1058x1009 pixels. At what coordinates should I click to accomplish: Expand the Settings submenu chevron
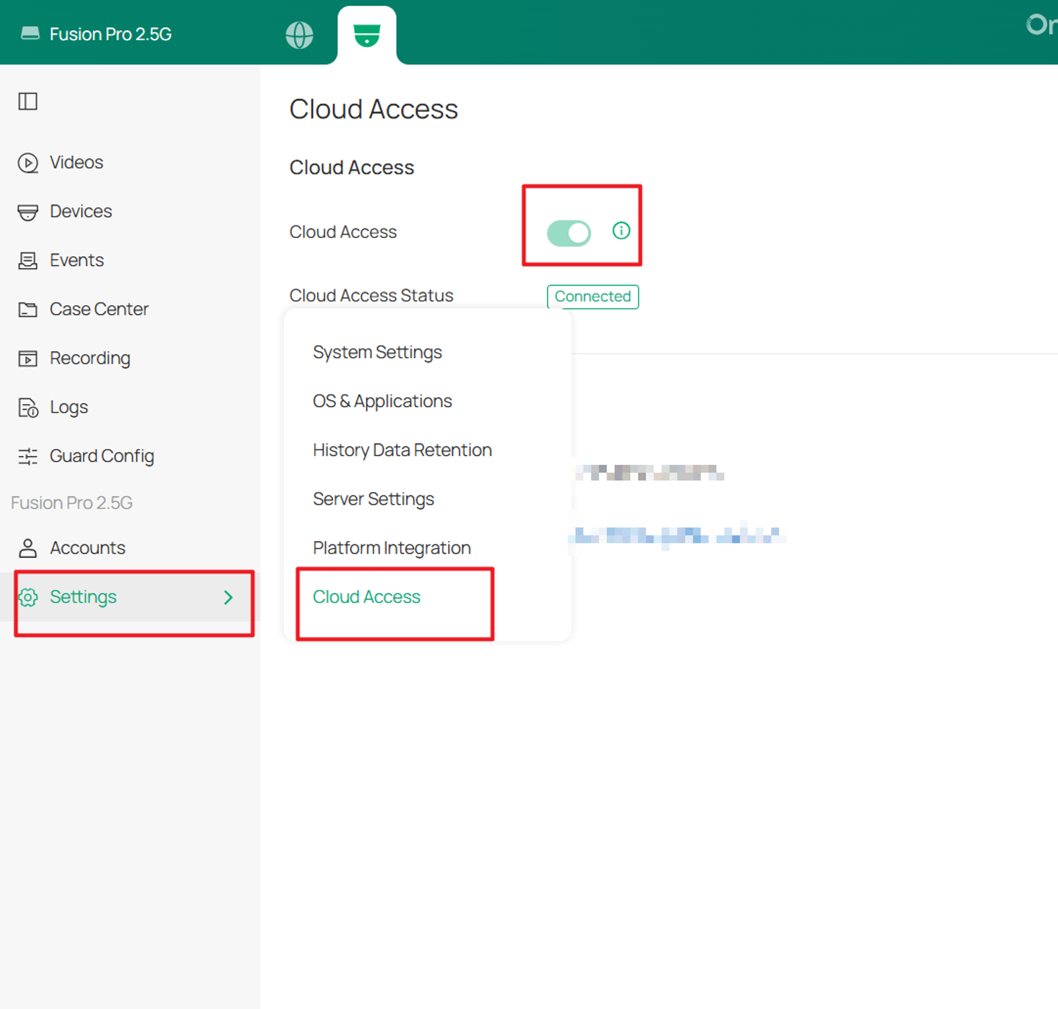(229, 598)
